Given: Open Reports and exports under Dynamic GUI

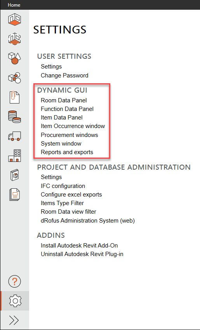Looking at the screenshot, I should pos(67,152).
